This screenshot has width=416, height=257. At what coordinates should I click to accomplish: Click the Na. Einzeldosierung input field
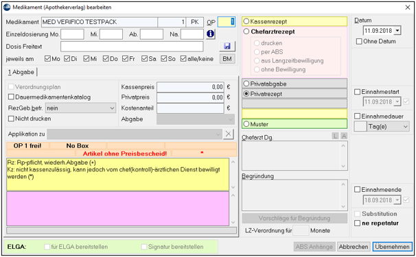coord(192,34)
